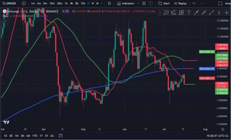Expand the favorite indicators dropdown arrow
The height and width of the screenshot is (140, 231).
point(138,3)
